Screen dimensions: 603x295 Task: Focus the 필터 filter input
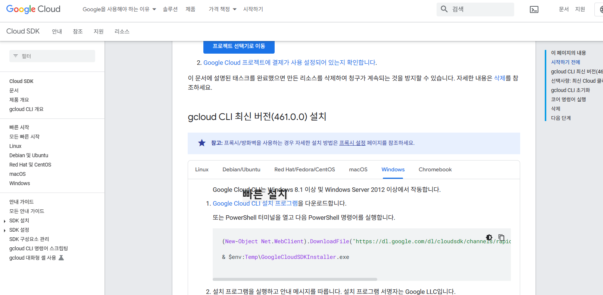(x=52, y=56)
